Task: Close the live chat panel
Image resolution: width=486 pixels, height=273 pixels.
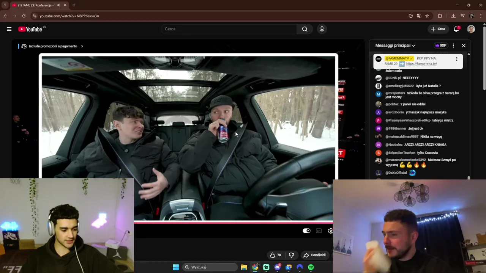Action: (464, 45)
